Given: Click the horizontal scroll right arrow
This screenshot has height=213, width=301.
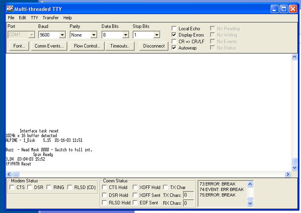Looking at the screenshot, I should [x=288, y=174].
